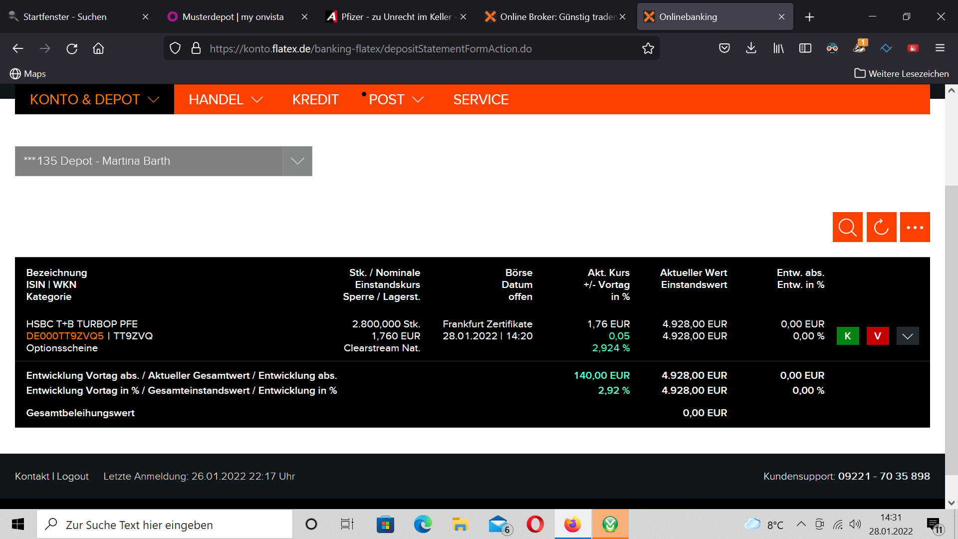Switch to Musterdepot my onvista tab
This screenshot has height=539, width=958.
(x=233, y=17)
